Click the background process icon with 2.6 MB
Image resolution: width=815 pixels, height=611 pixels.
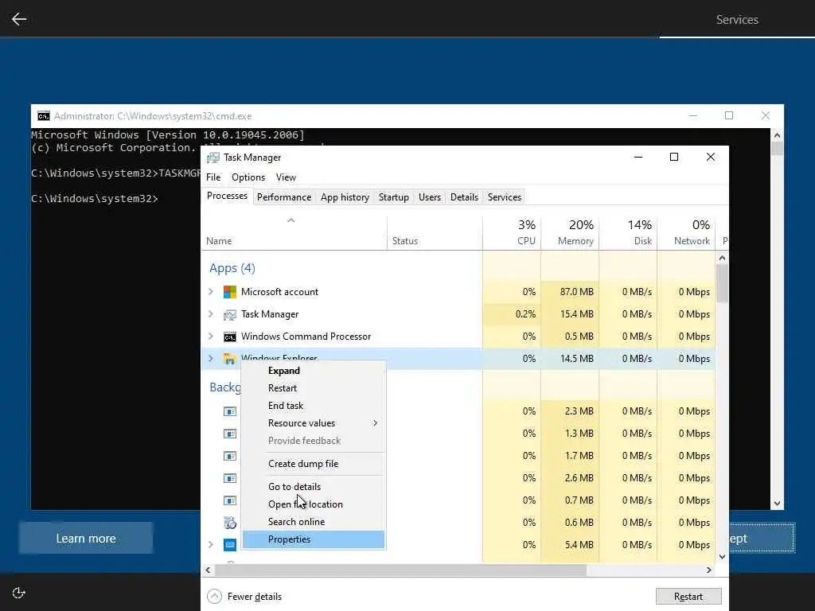[x=230, y=478]
